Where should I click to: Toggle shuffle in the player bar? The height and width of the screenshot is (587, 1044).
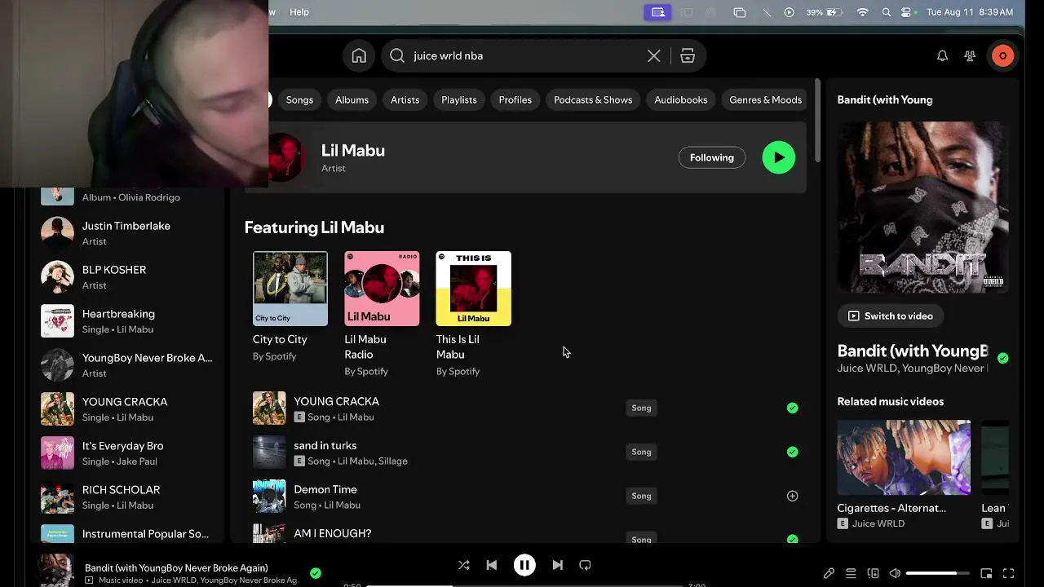point(463,565)
